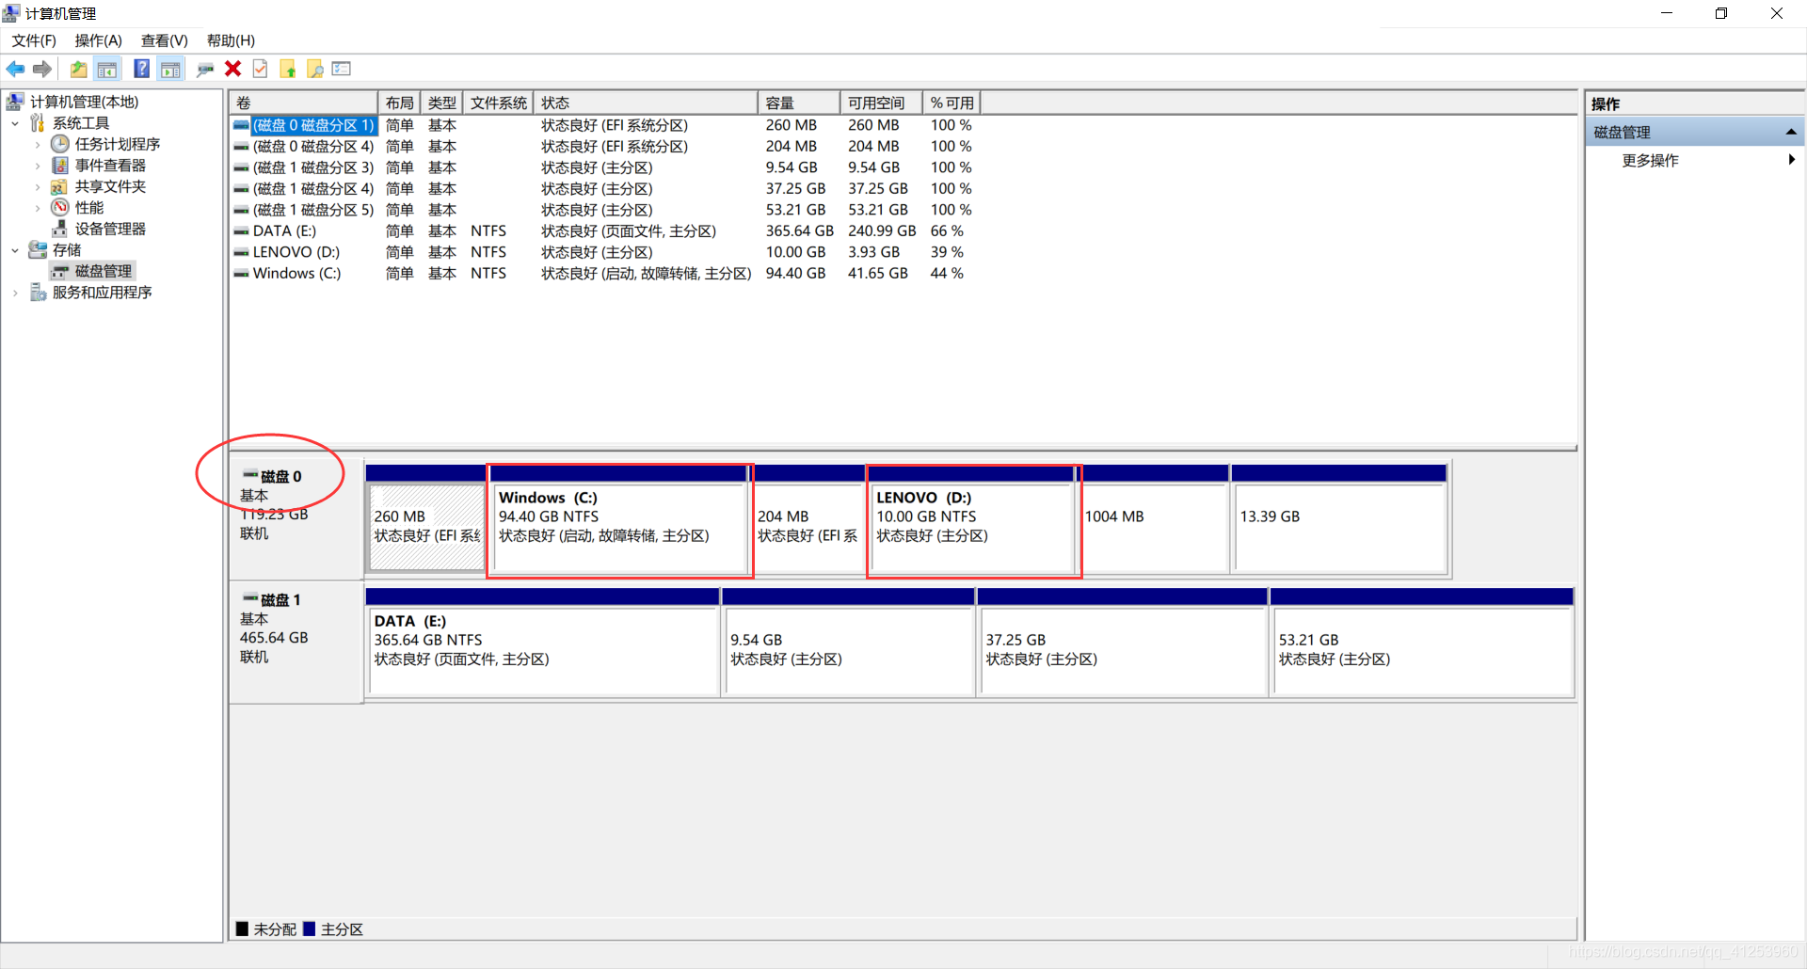Select the LENOVO (D:) partition block
1807x969 pixels.
973,519
